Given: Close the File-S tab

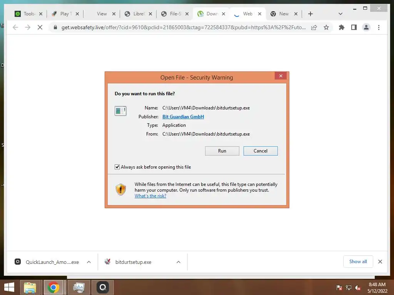Looking at the screenshot, I should [187, 14].
